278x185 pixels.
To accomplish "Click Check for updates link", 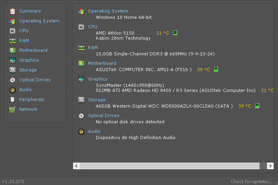I will pyautogui.click(x=251, y=181).
